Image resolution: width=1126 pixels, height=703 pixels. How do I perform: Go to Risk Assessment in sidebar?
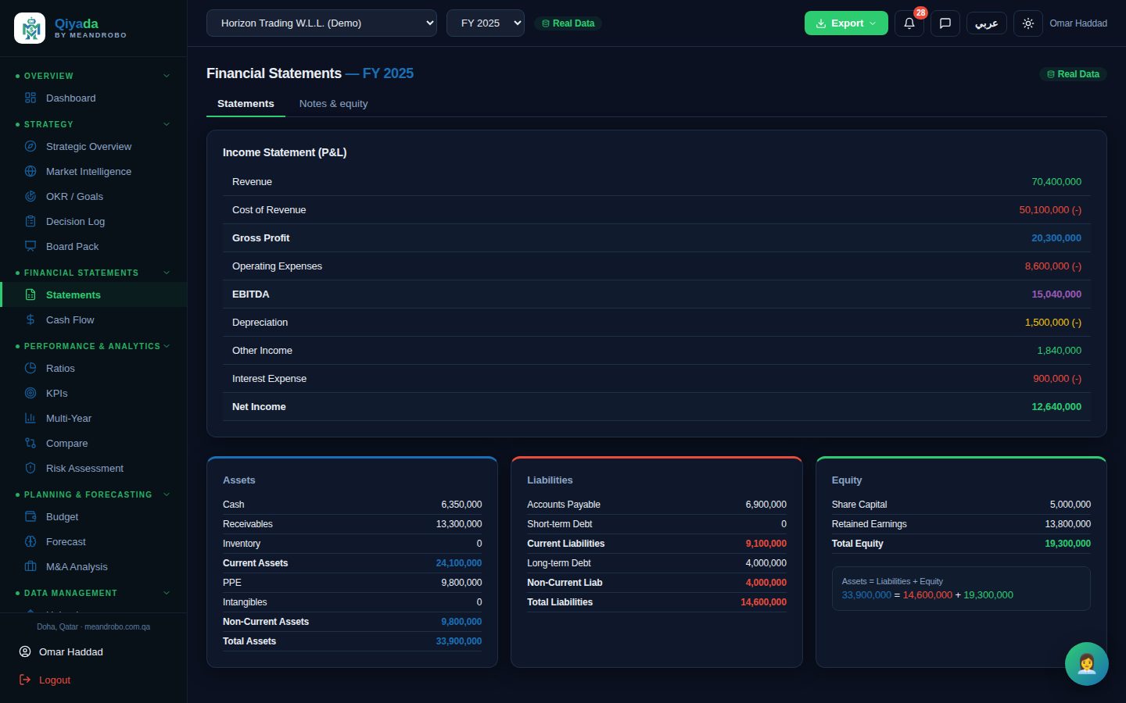pyautogui.click(x=84, y=468)
